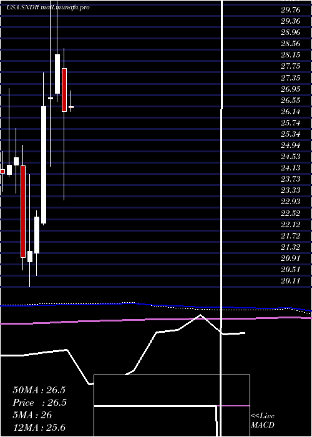This screenshot has height=437, width=312.
Task: Click the 23.73 price axis label
Action: pyautogui.click(x=291, y=179)
